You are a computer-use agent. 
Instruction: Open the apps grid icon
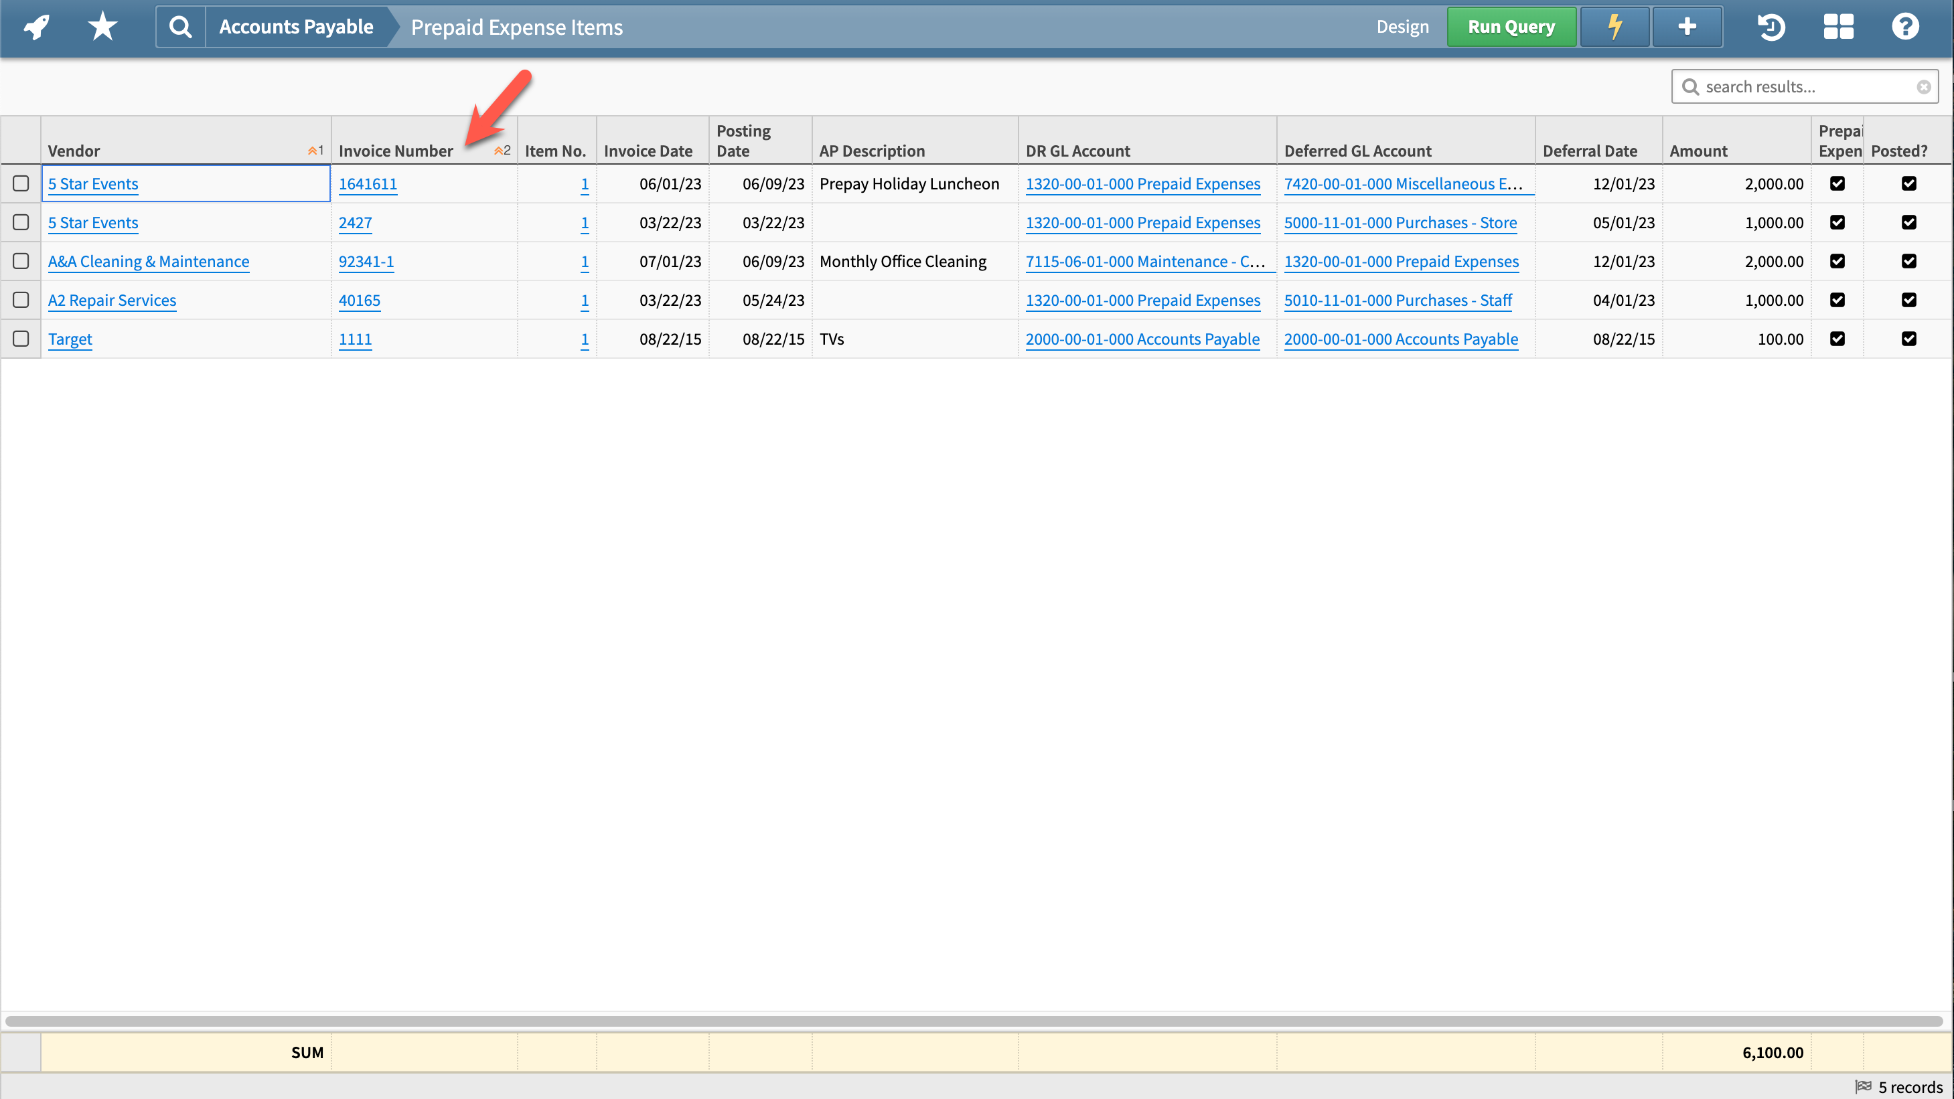(x=1839, y=27)
